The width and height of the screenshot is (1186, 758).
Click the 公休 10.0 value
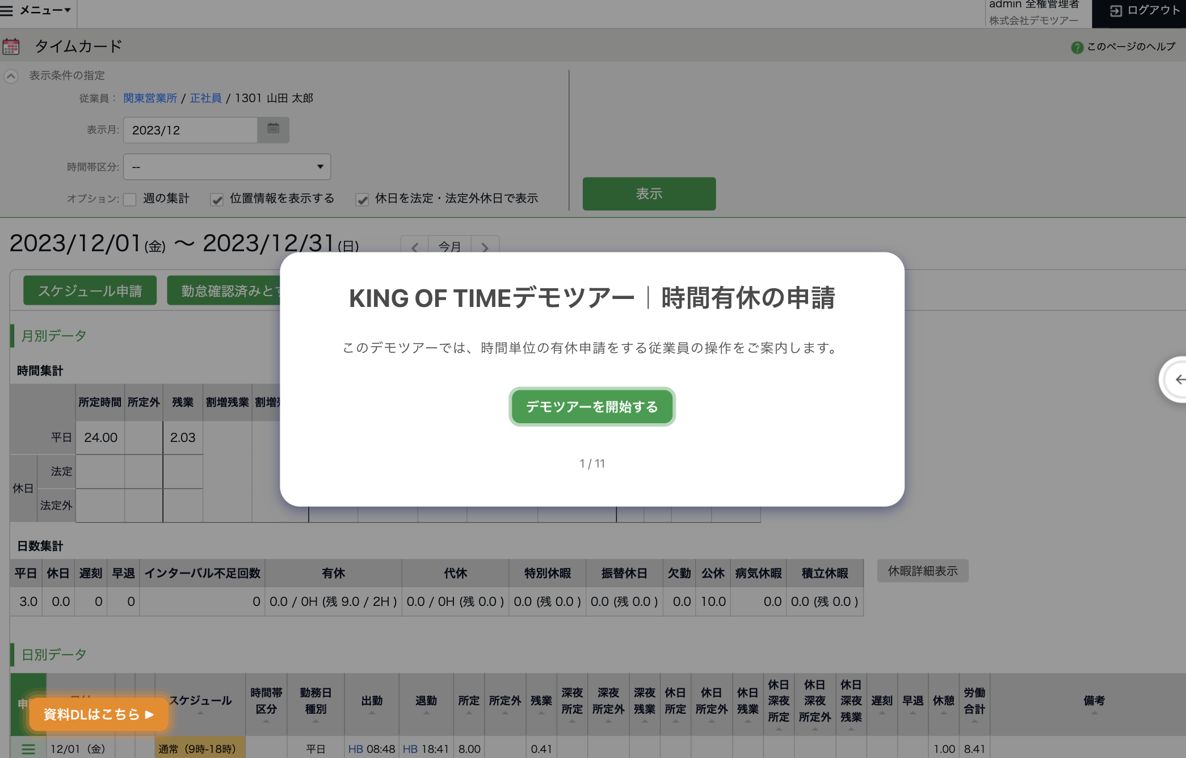click(713, 601)
